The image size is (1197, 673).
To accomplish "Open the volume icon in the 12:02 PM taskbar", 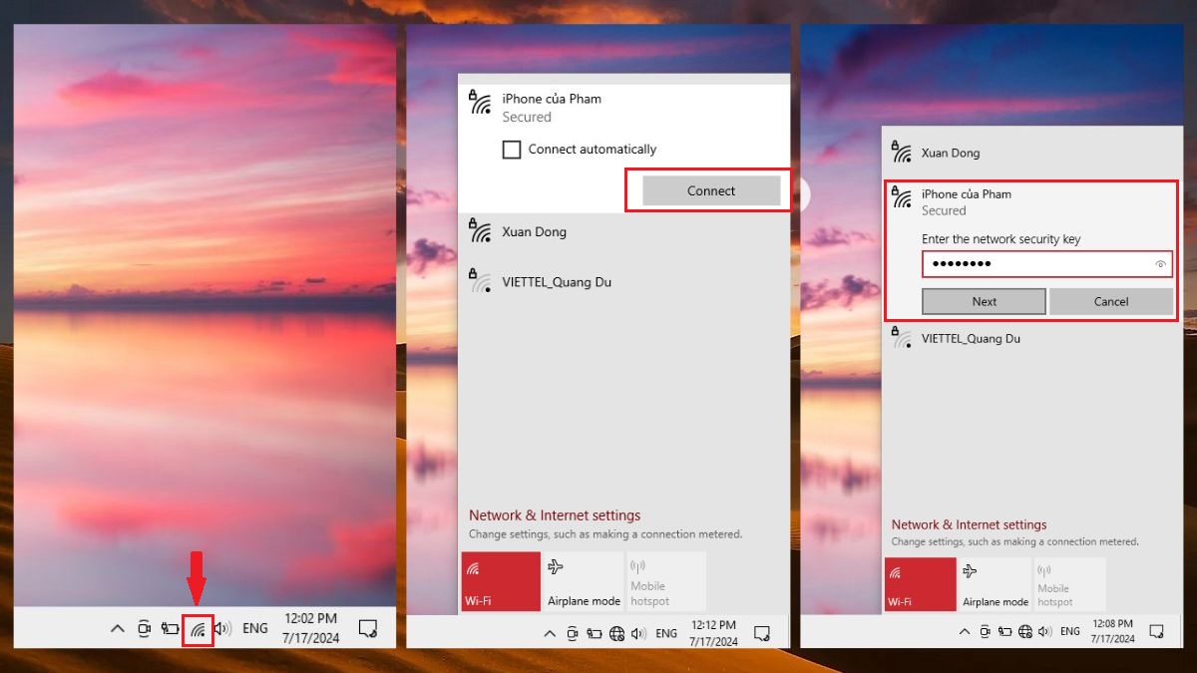I will point(222,629).
